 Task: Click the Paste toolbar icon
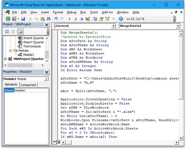(x=42, y=19)
